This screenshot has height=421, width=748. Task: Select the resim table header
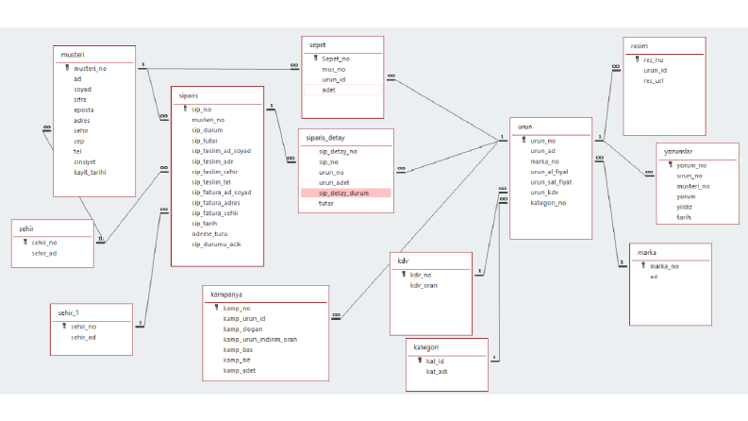640,46
